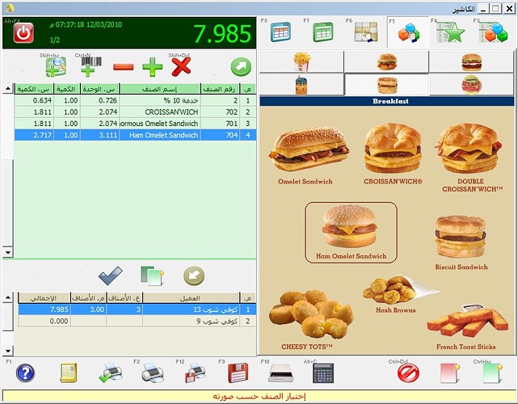Select the Enormous Omelet Sandwich order row
The height and width of the screenshot is (404, 518).
pyautogui.click(x=135, y=124)
